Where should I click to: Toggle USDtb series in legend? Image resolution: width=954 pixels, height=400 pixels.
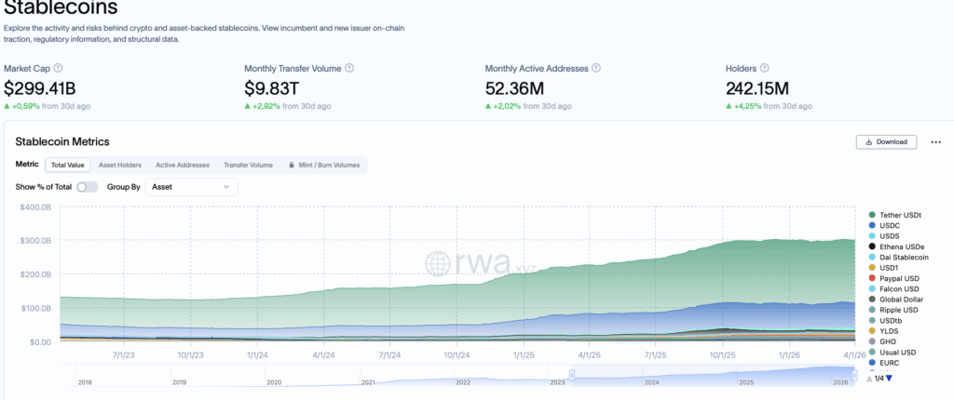click(885, 320)
